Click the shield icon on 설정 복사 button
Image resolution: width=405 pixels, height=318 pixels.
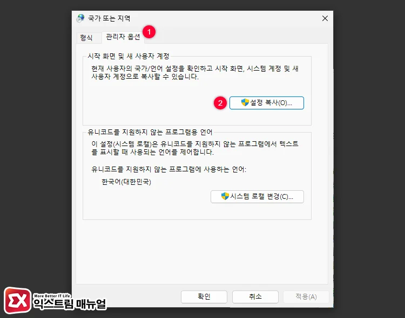pos(245,102)
